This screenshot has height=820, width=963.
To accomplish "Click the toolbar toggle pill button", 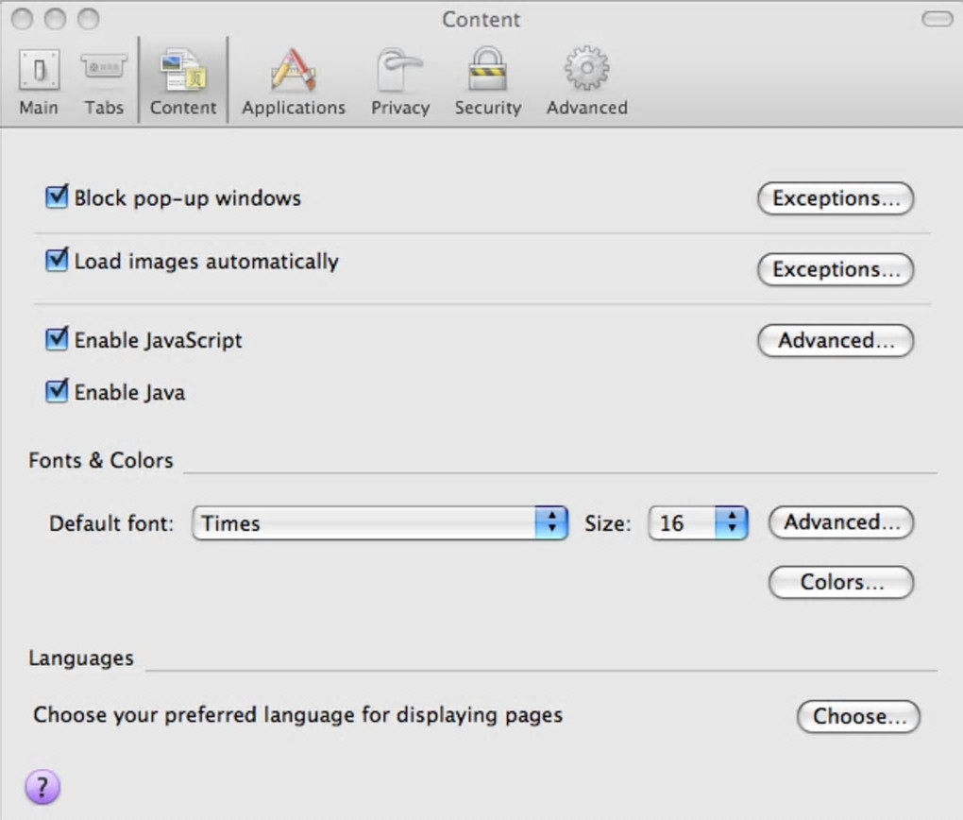I will [938, 19].
